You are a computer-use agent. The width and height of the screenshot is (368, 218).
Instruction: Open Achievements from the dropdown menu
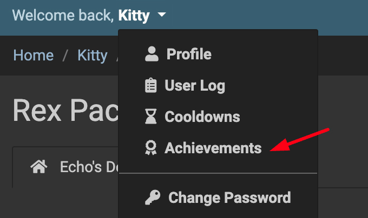coord(213,148)
